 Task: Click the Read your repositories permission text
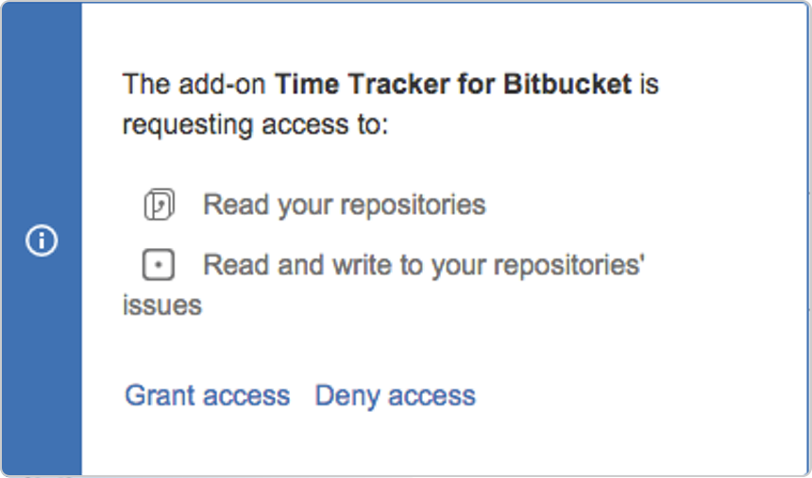(x=345, y=205)
